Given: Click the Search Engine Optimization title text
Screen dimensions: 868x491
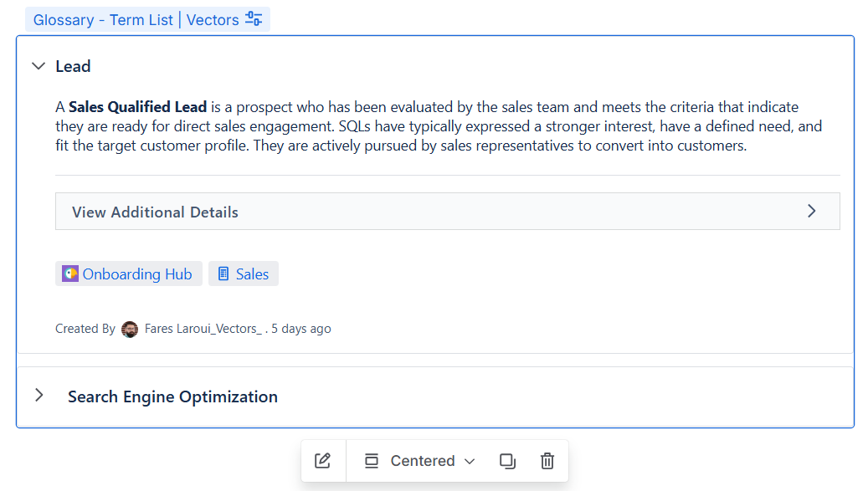Looking at the screenshot, I should [x=172, y=397].
